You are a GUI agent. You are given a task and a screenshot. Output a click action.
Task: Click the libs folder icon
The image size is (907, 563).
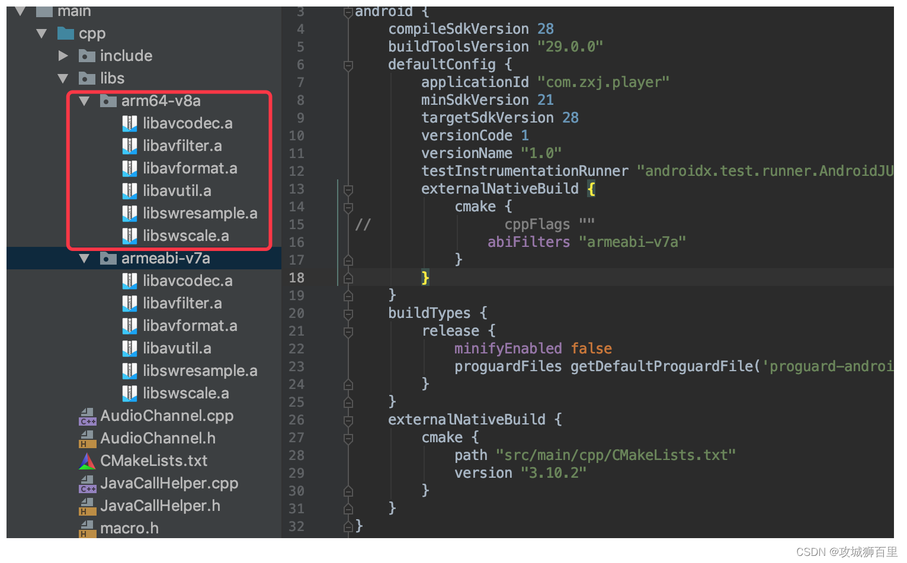pyautogui.click(x=87, y=78)
